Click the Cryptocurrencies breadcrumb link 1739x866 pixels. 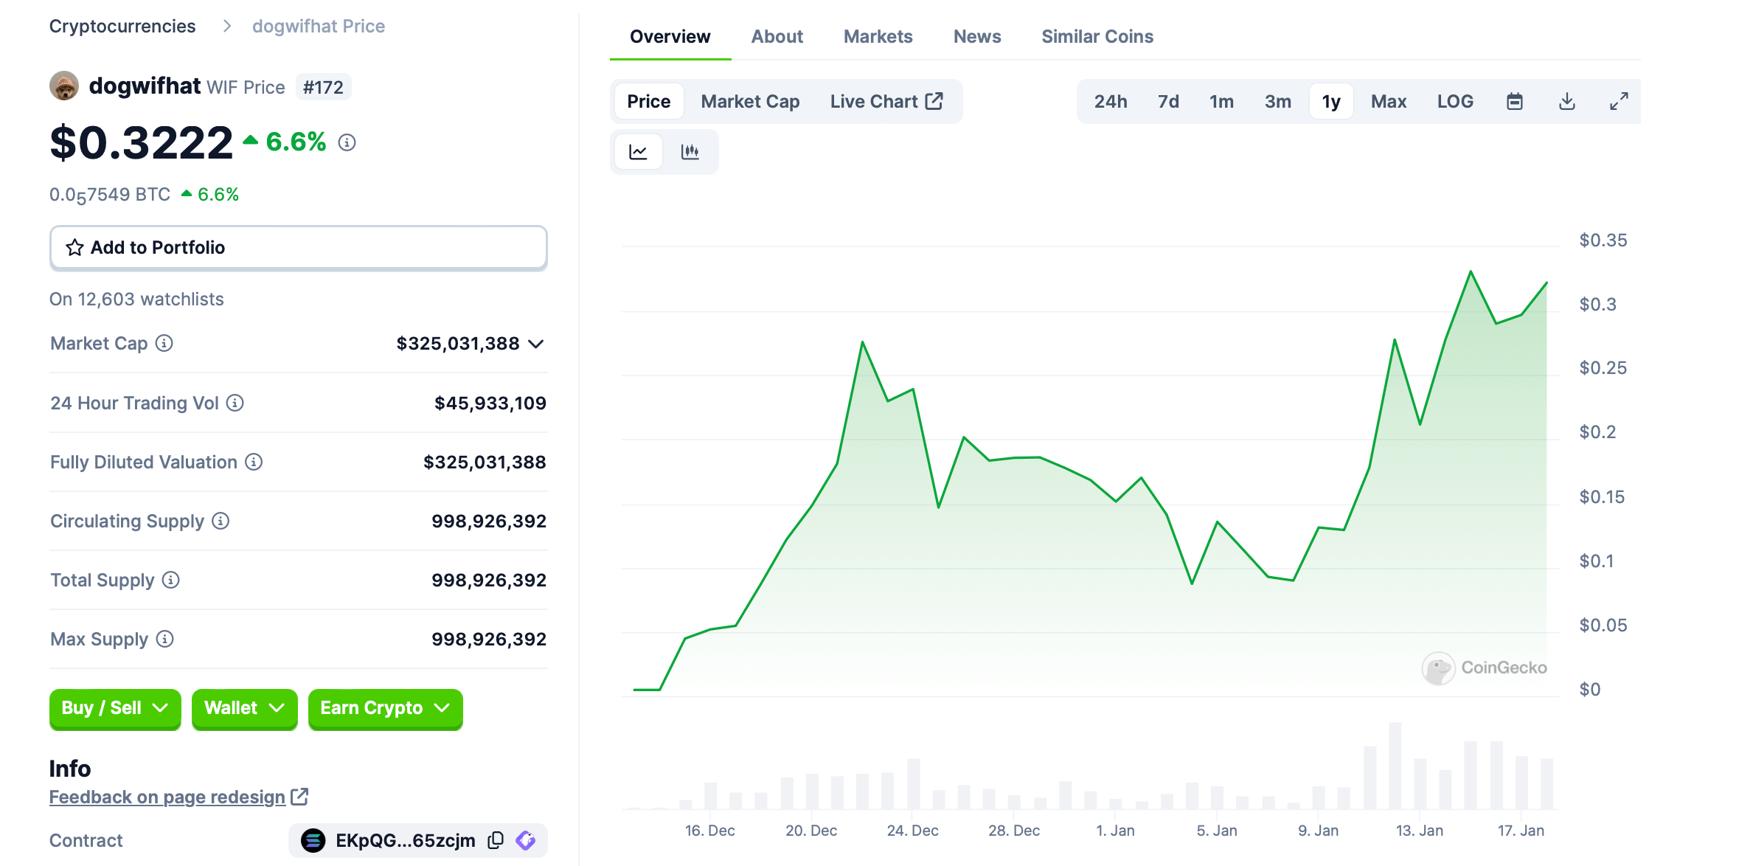(x=122, y=27)
